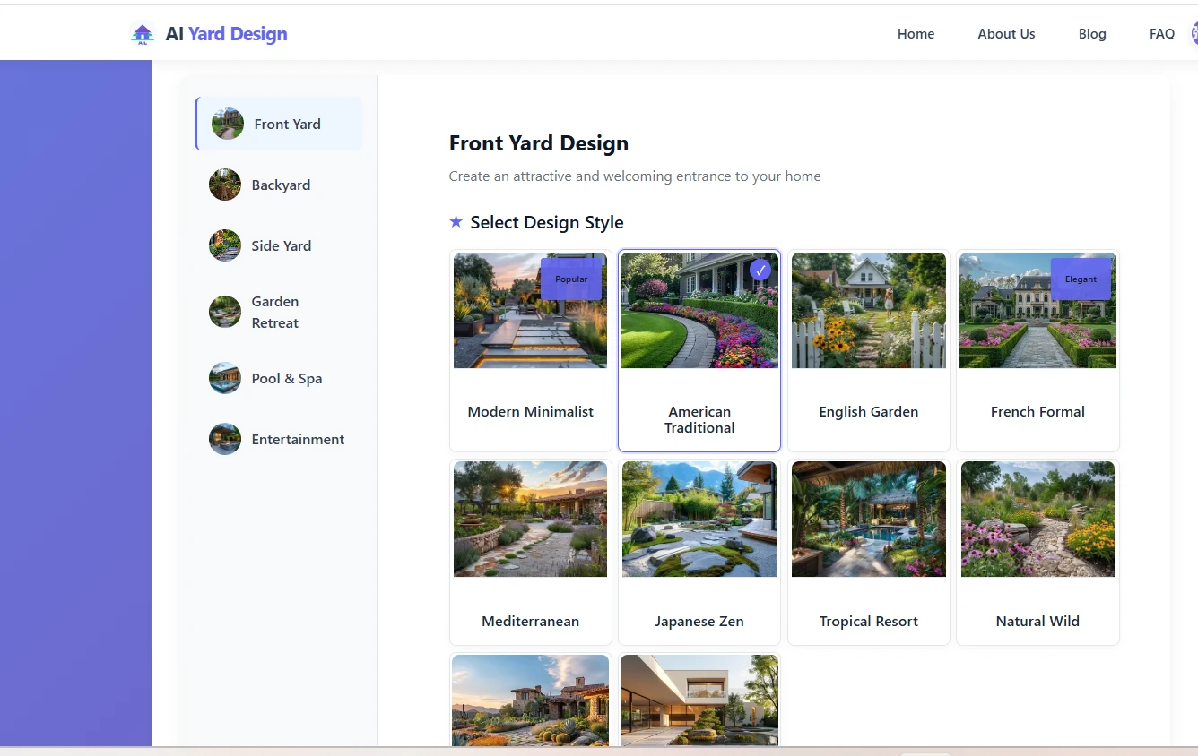
Task: Click the Tropical Resort label text
Action: tap(869, 621)
